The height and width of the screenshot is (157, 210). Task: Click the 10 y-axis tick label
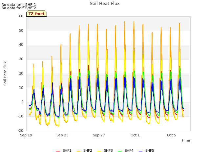click(x=21, y=88)
